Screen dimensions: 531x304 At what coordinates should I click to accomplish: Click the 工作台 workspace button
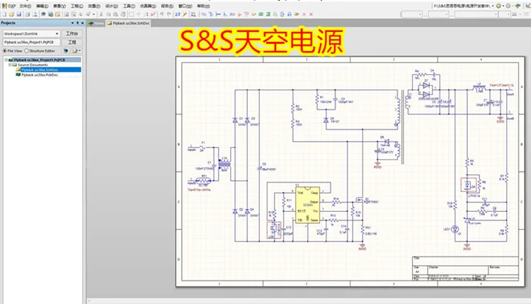[72, 33]
